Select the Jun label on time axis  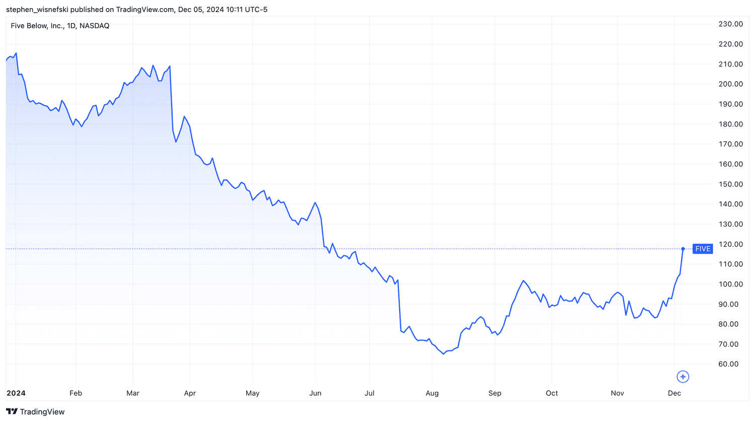315,393
